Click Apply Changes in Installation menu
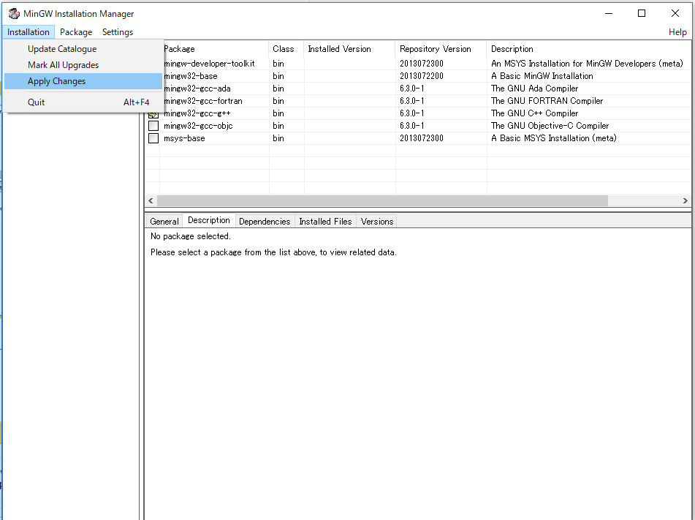Screen dimensions: 695x520 pos(83,81)
